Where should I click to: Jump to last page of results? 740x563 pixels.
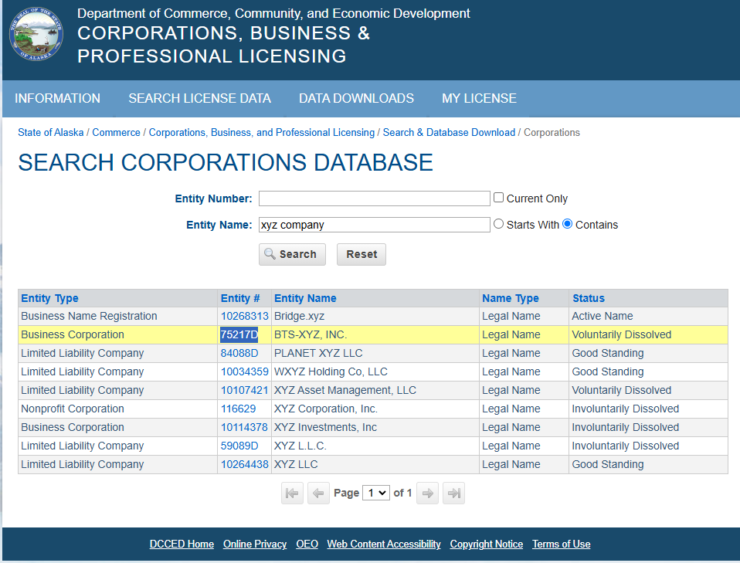click(x=454, y=493)
